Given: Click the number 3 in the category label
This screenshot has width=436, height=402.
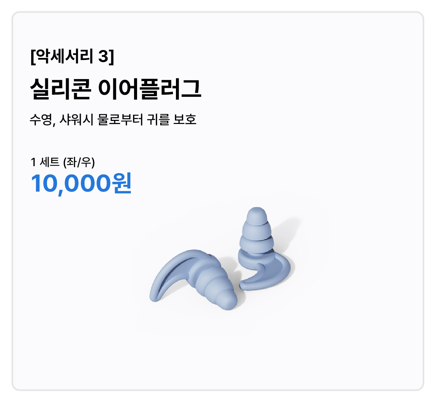Looking at the screenshot, I should coord(104,56).
